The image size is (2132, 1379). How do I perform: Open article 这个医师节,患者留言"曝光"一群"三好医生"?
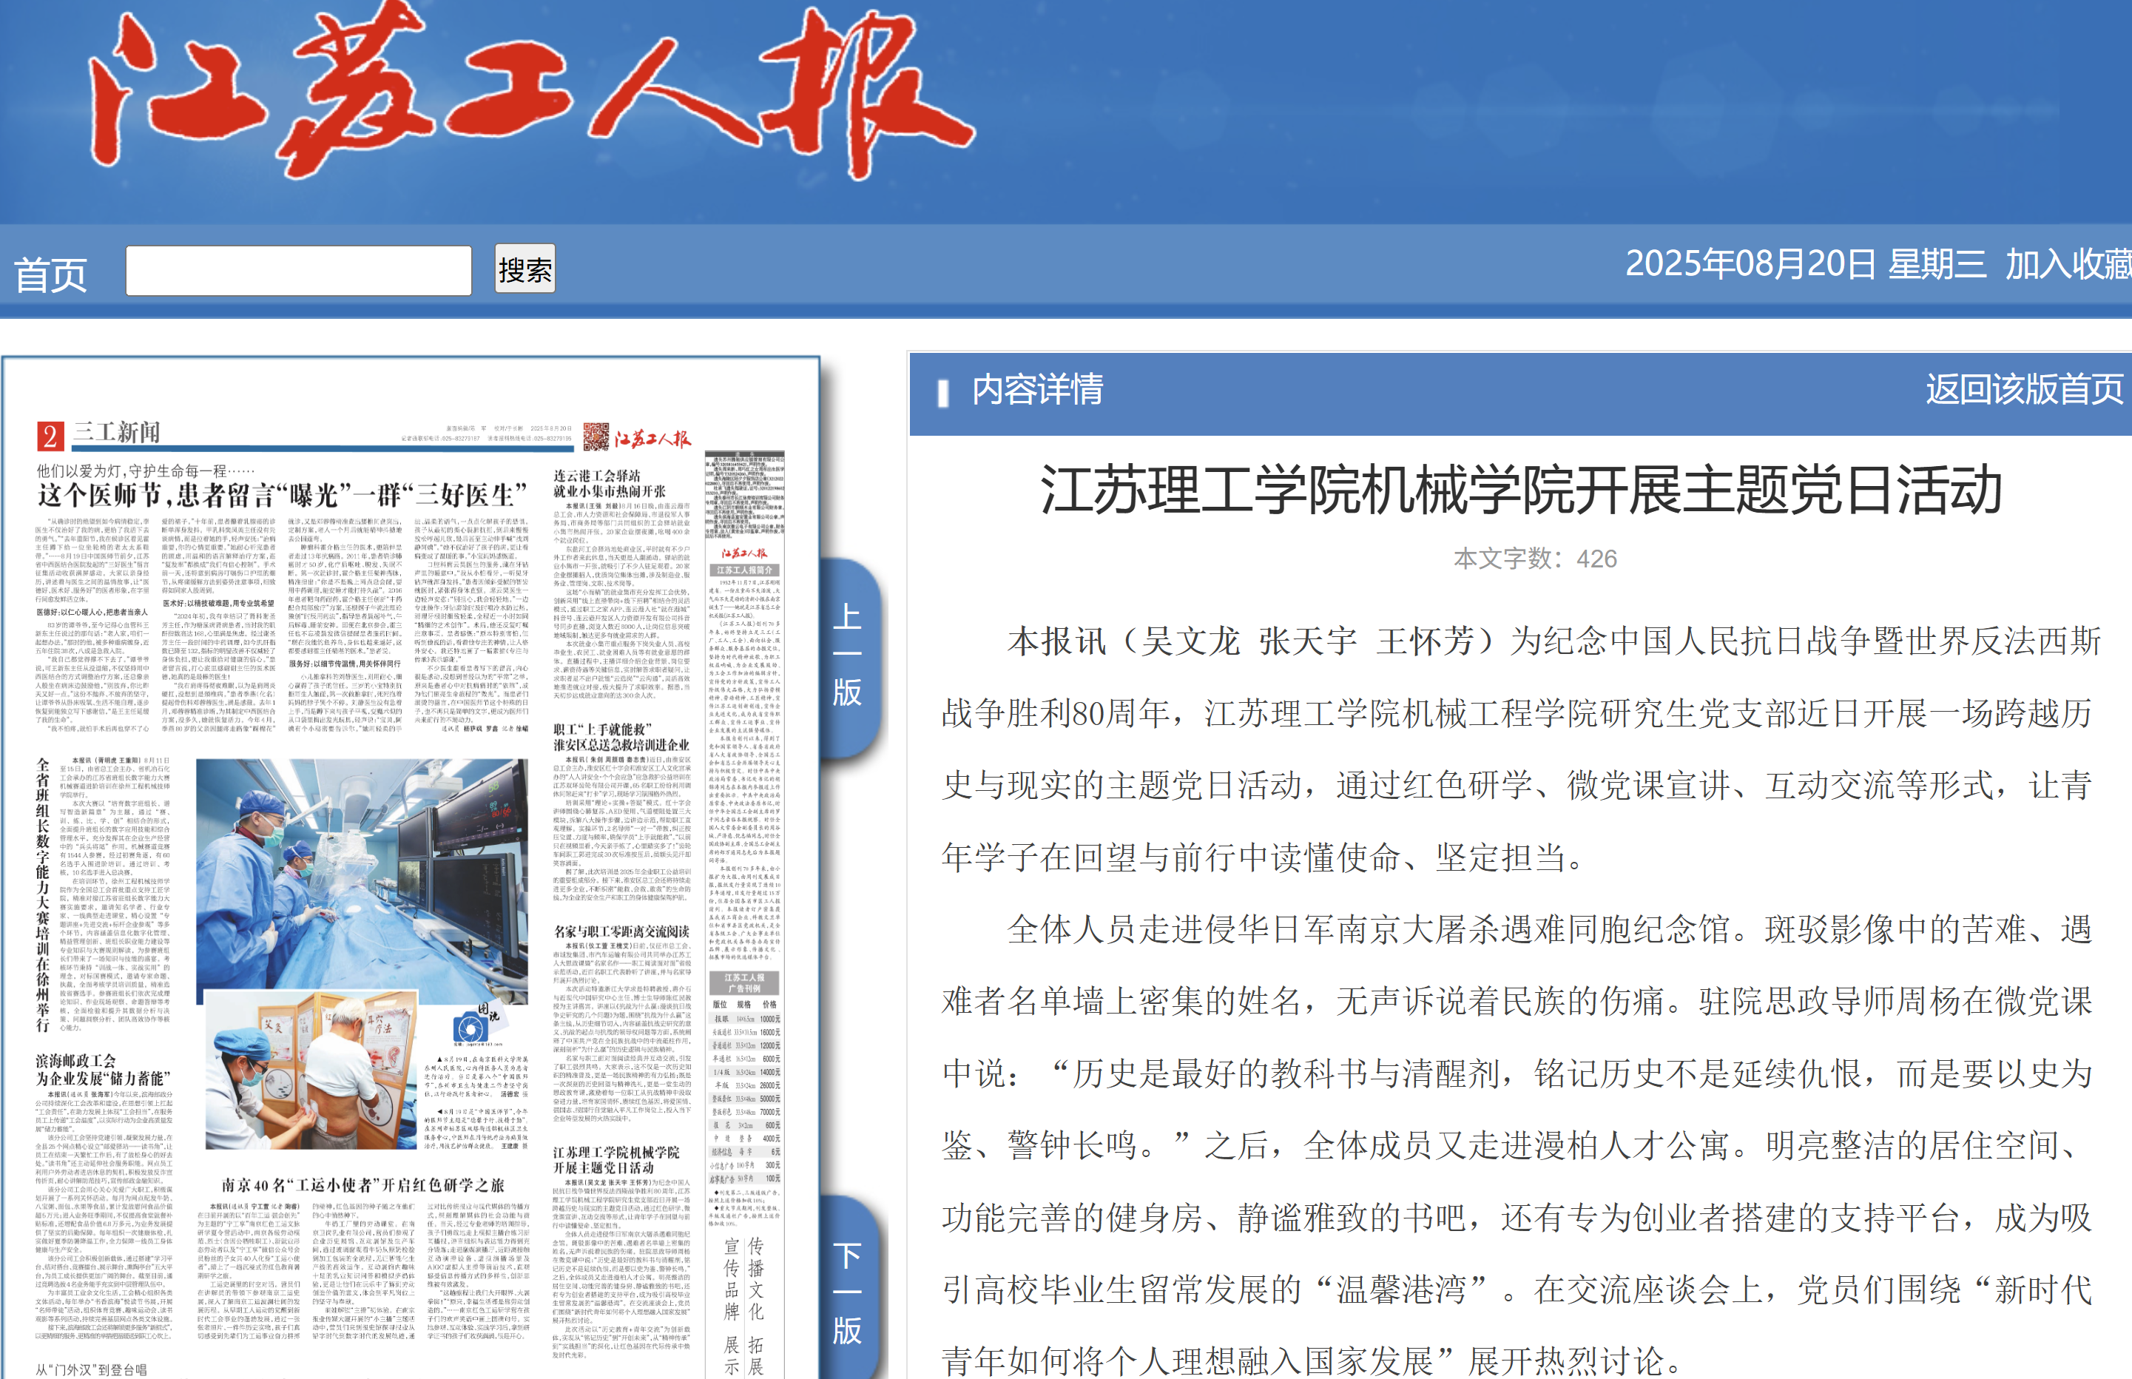[x=282, y=495]
